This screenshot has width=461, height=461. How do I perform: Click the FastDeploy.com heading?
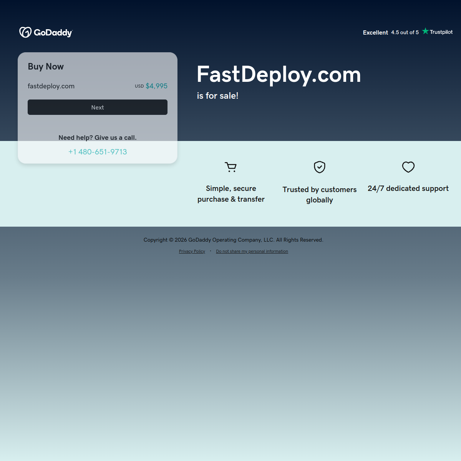(279, 74)
